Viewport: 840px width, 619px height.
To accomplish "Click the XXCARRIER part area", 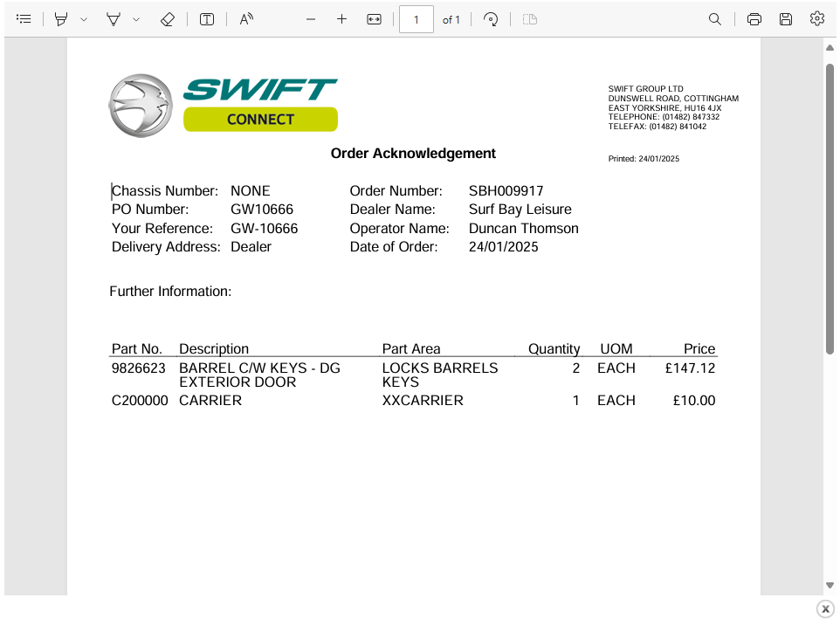I will (423, 401).
